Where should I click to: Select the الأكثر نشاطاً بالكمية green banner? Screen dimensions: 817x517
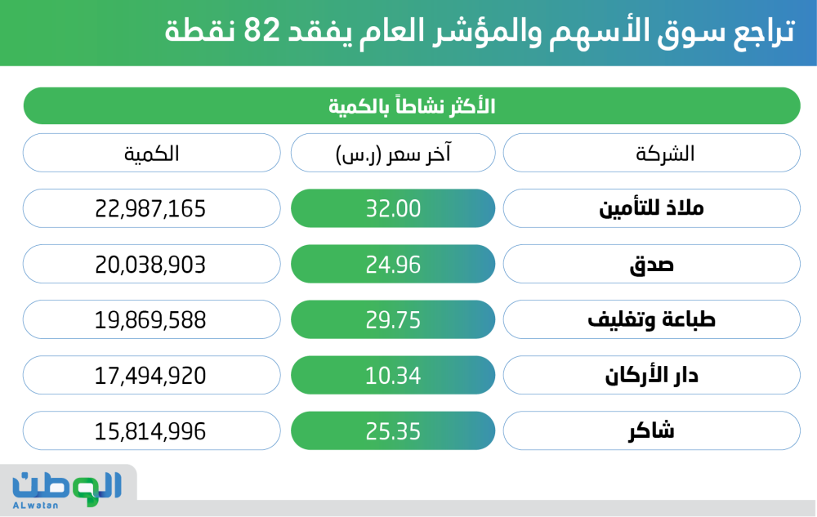[412, 106]
